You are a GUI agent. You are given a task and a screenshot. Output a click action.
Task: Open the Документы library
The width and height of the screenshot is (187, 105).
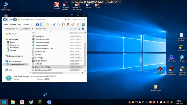[x=14, y=45]
